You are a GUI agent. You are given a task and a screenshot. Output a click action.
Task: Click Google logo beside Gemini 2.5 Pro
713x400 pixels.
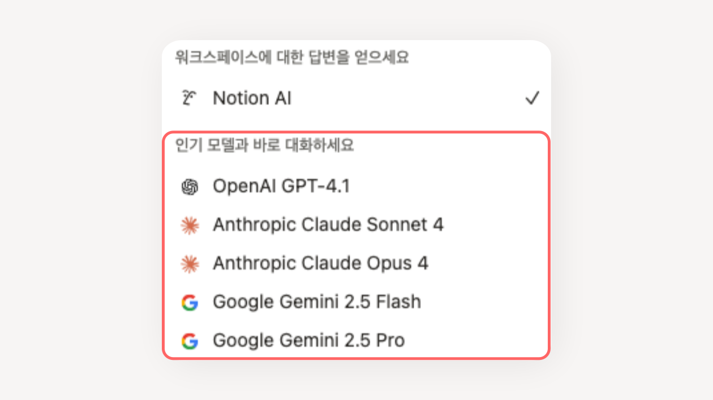[x=190, y=341]
